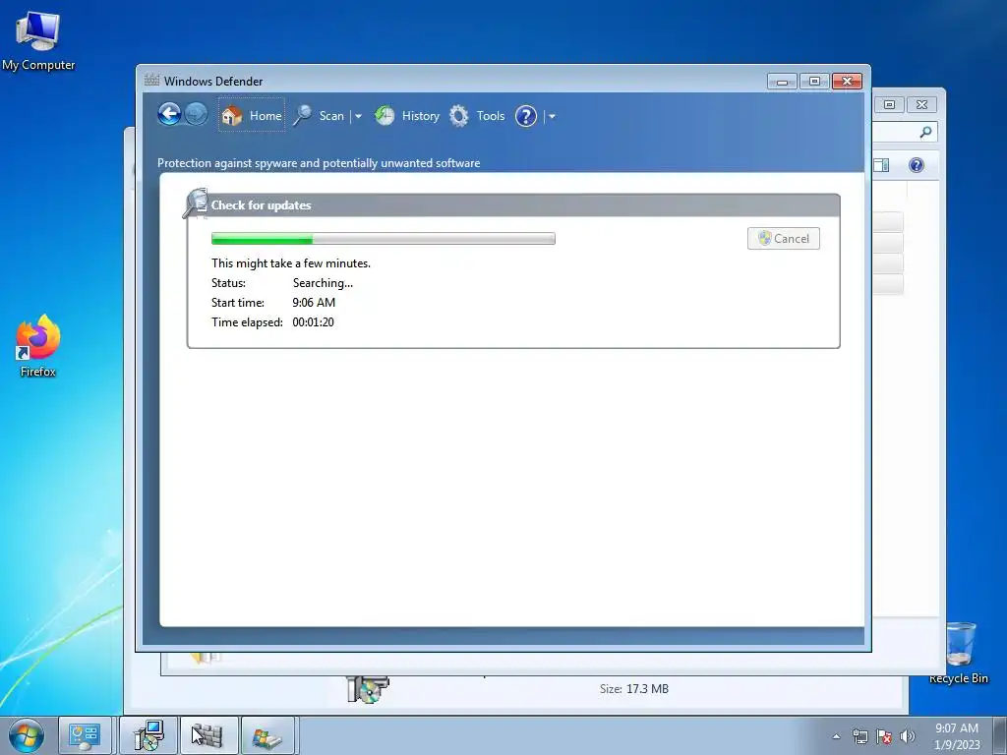Screen dimensions: 1007x755
Task: Toggle preview pane icon in the background window
Action: click(882, 165)
